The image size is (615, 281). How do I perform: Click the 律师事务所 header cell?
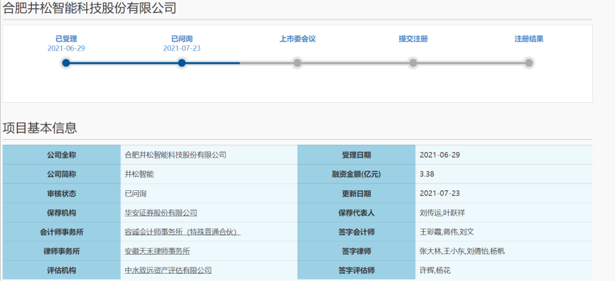tap(62, 251)
